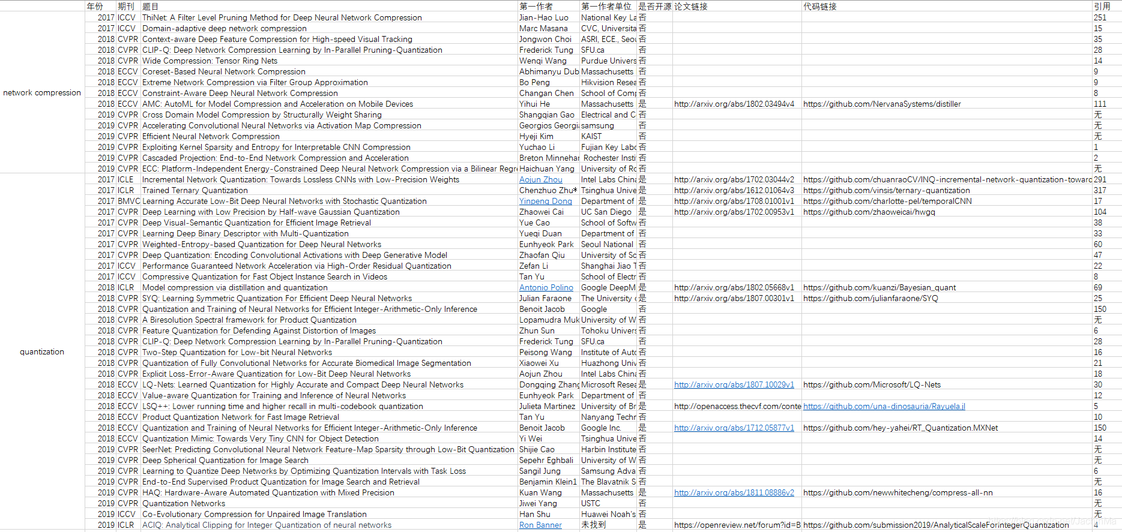Open the Aojun Zhou author link
Viewport: 1122px width, 532px height.
(x=541, y=179)
